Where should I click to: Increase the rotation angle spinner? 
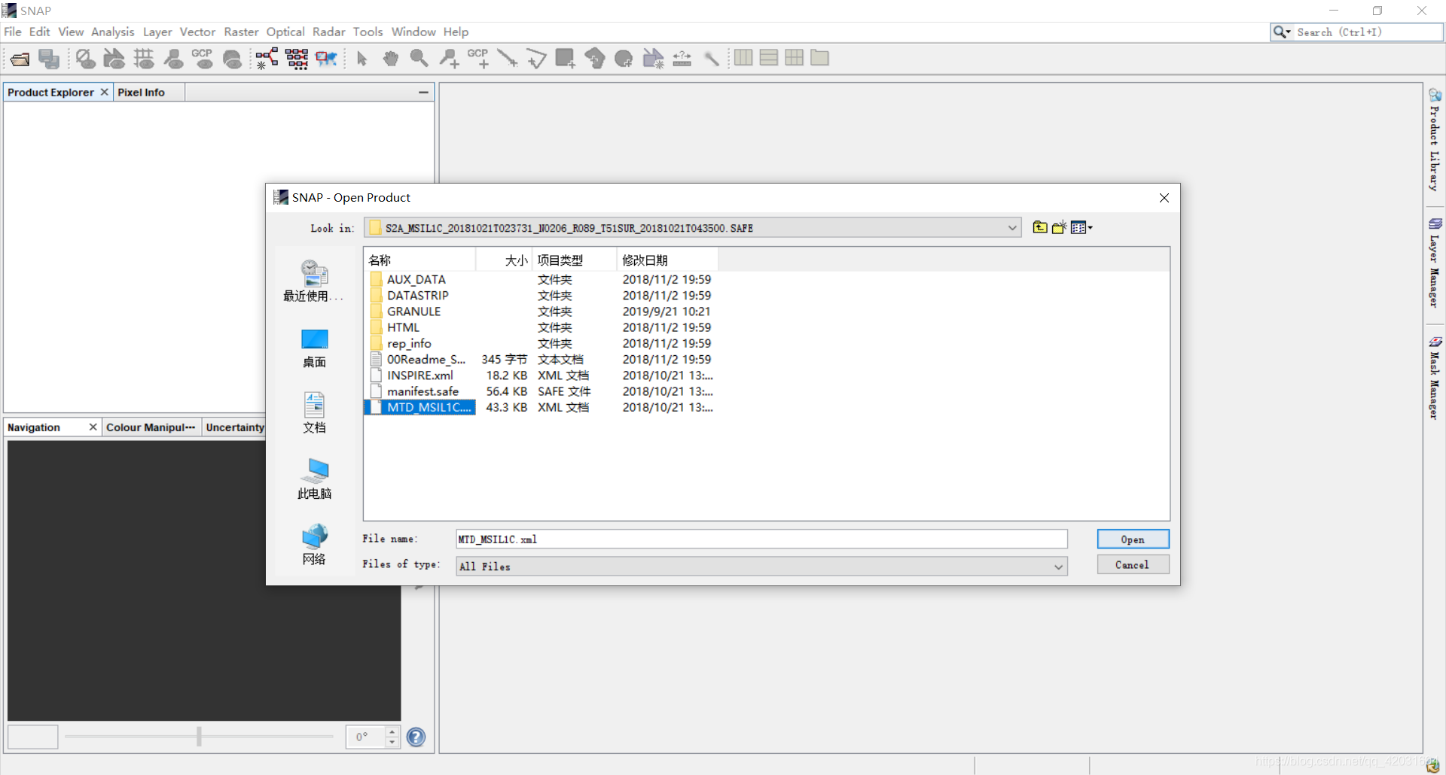point(392,731)
